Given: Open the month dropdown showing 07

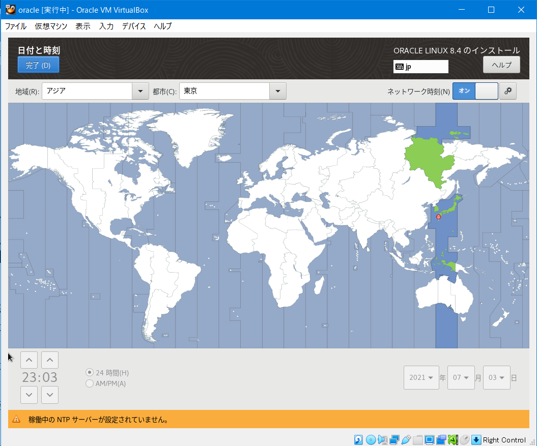Looking at the screenshot, I should tap(461, 377).
